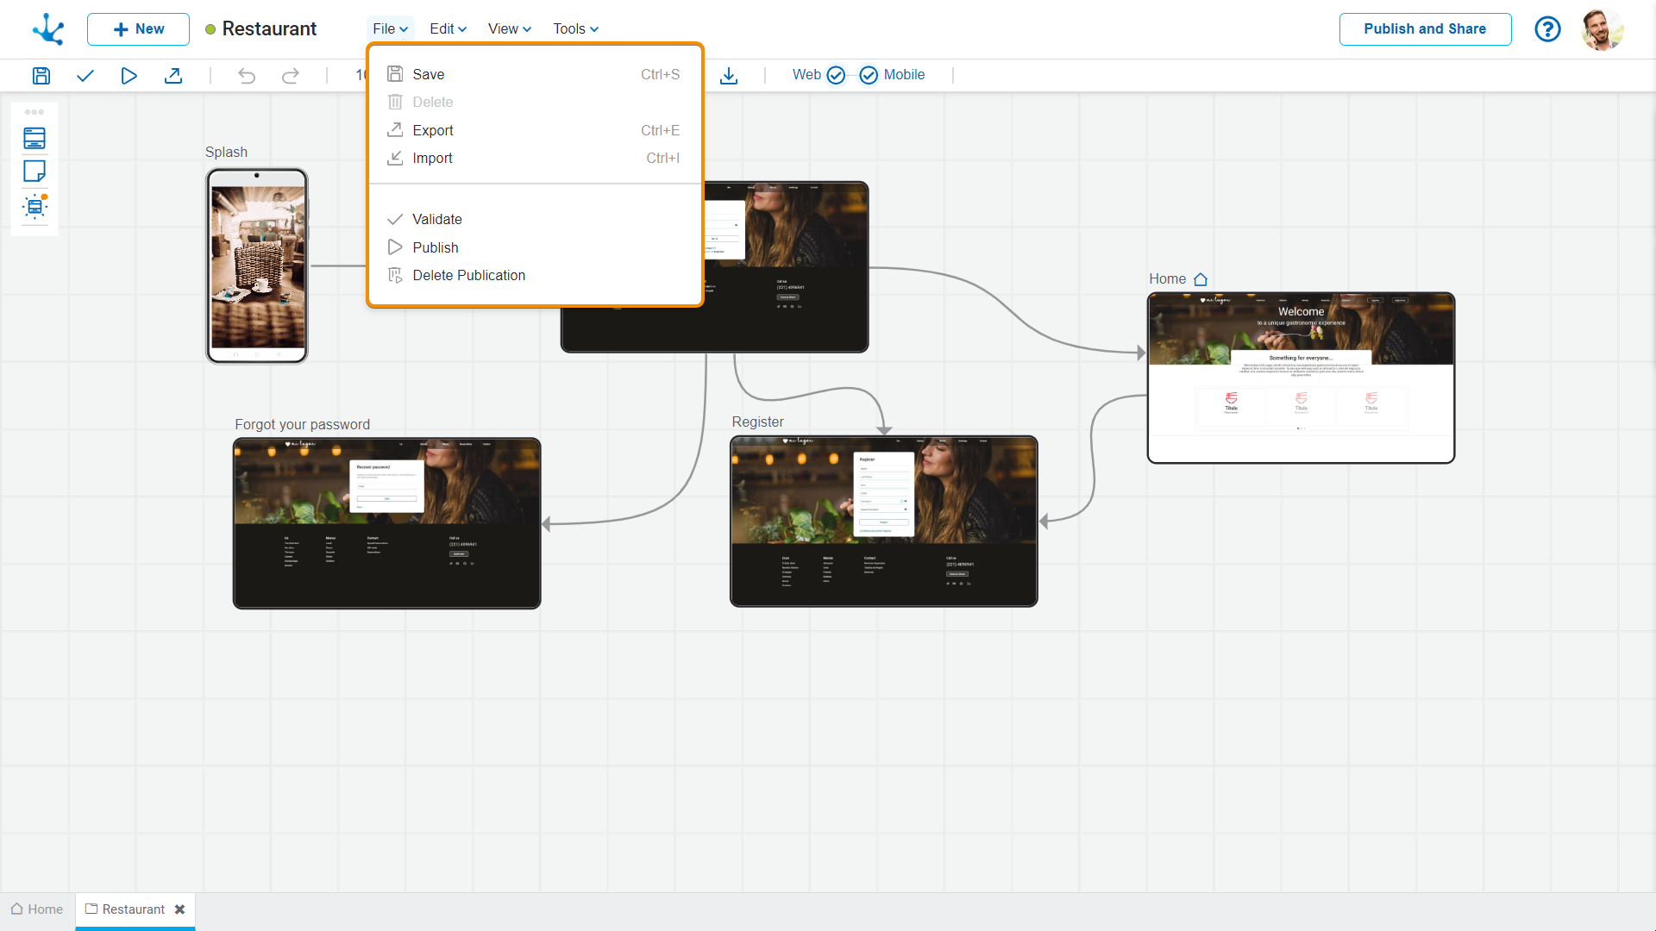
Task: Click the Restaurant tab at bottom
Action: click(x=131, y=909)
